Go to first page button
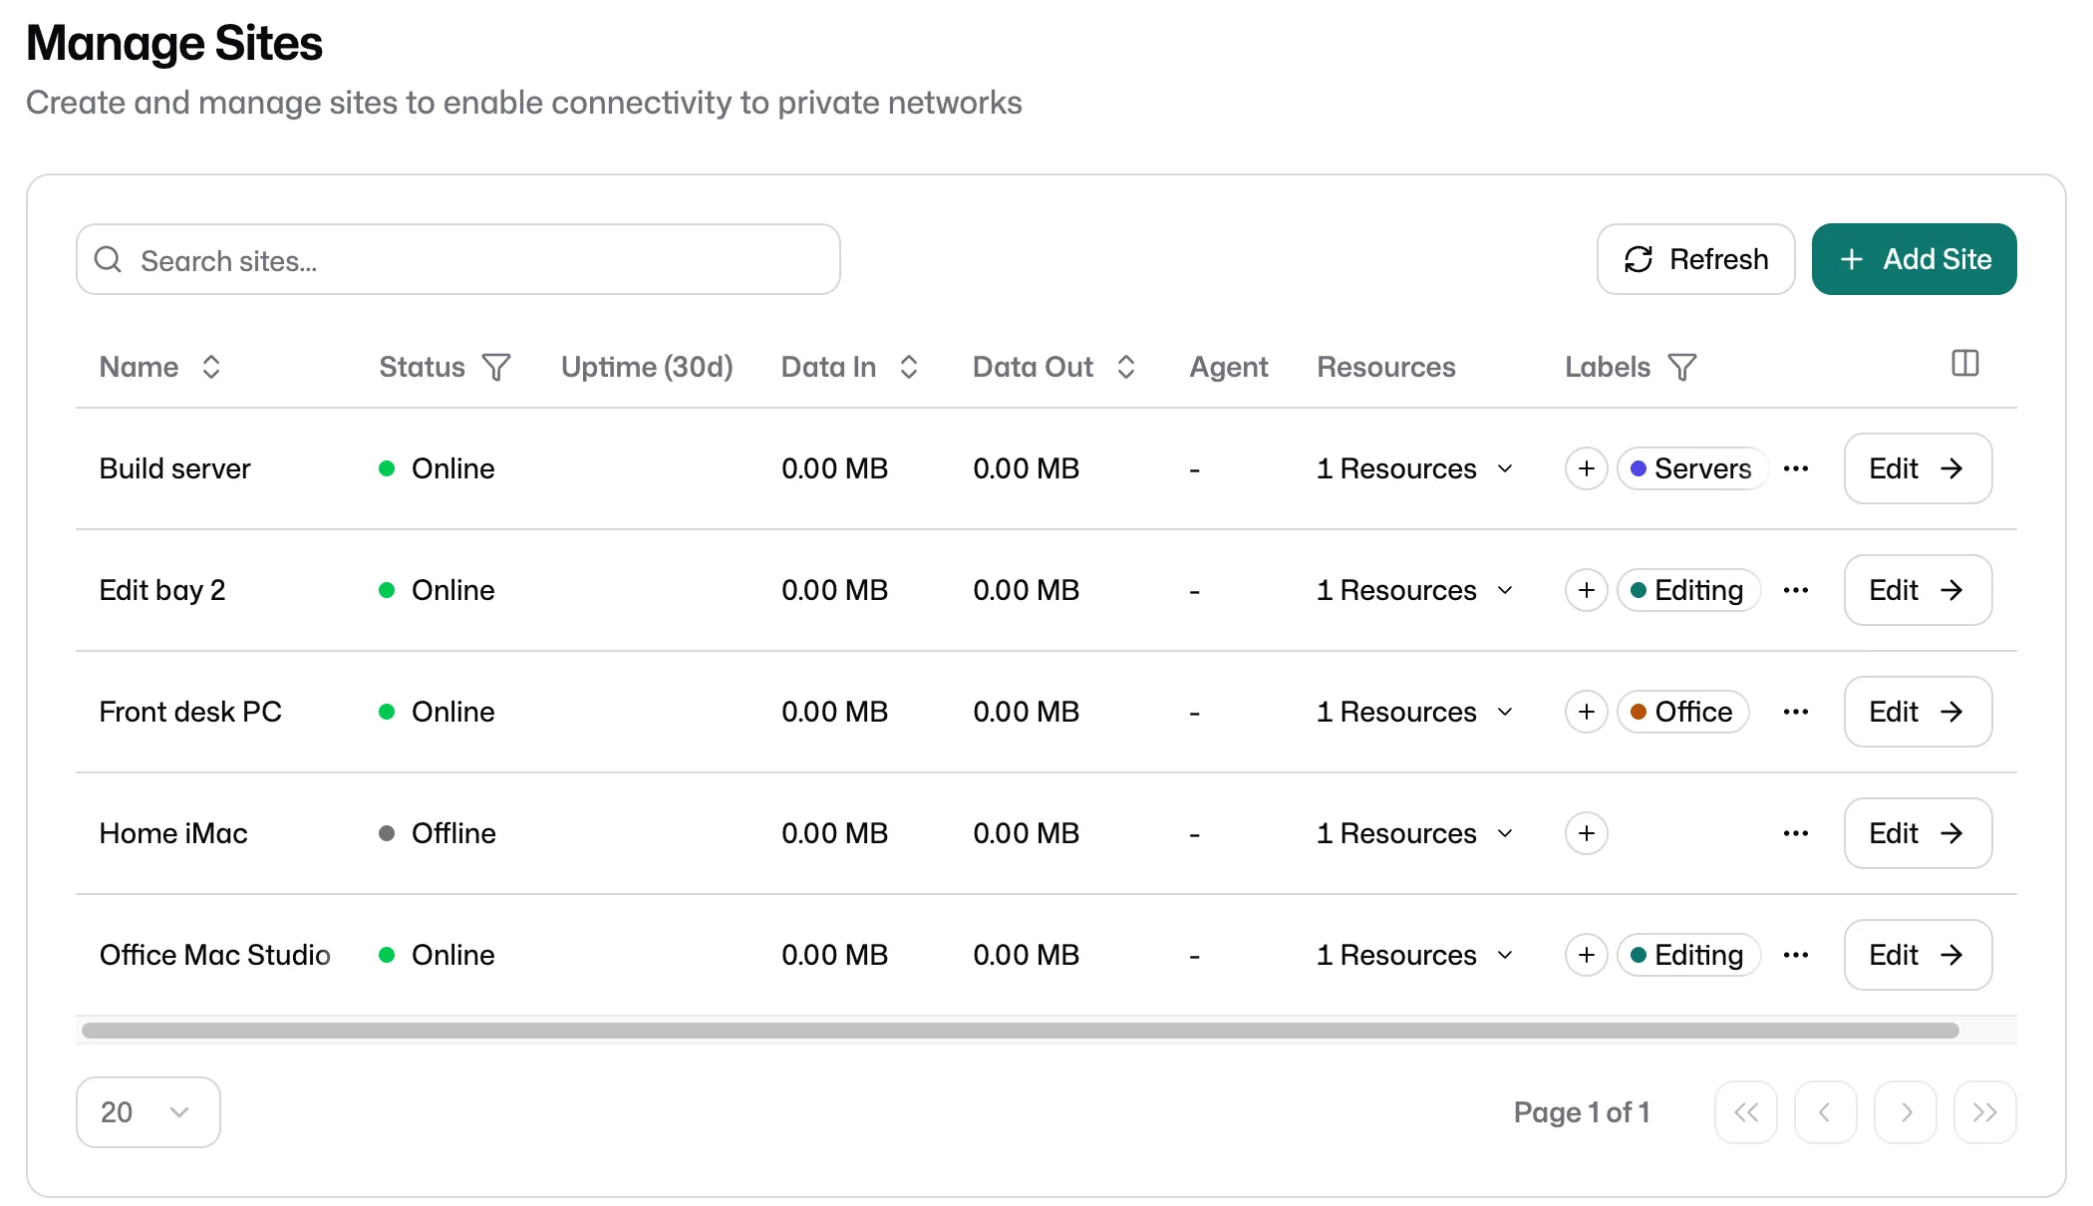Screen dimensions: 2093x1206 pos(1746,1112)
